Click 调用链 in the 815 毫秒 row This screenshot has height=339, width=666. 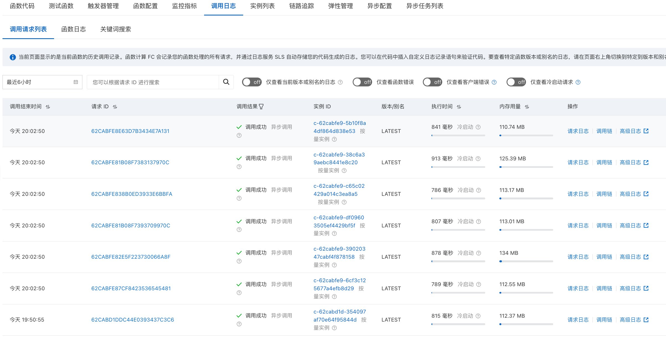pos(604,320)
